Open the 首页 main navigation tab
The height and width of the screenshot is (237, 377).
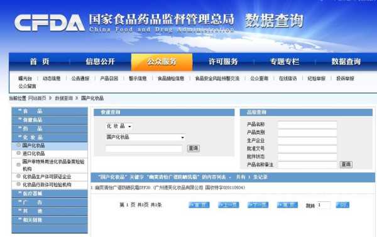coord(40,61)
